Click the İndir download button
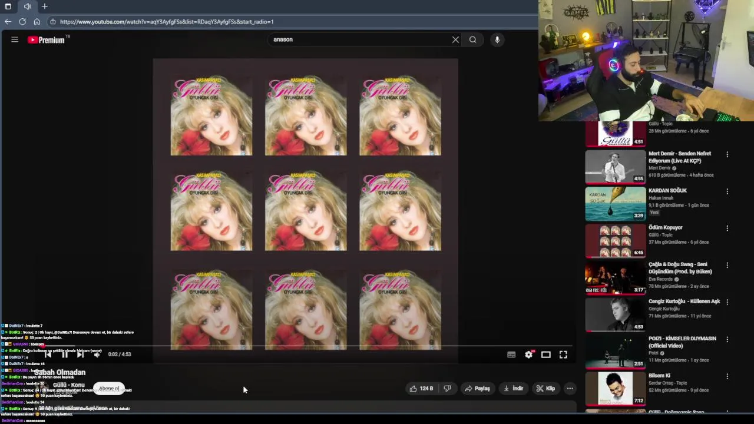Viewport: 754px width, 424px height. (x=513, y=389)
